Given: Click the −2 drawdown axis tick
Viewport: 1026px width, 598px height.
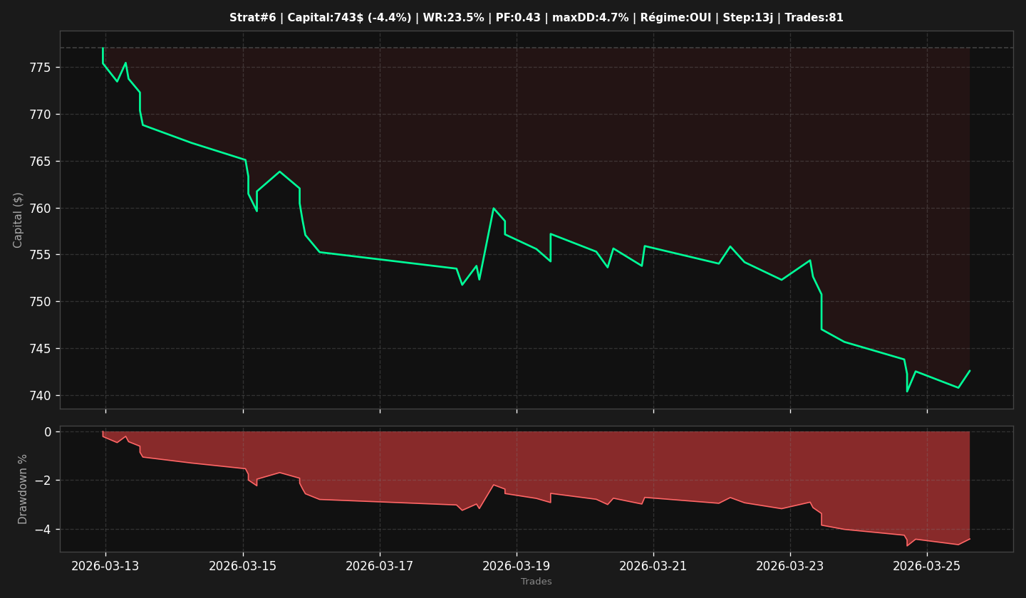Looking at the screenshot, I should point(44,481).
